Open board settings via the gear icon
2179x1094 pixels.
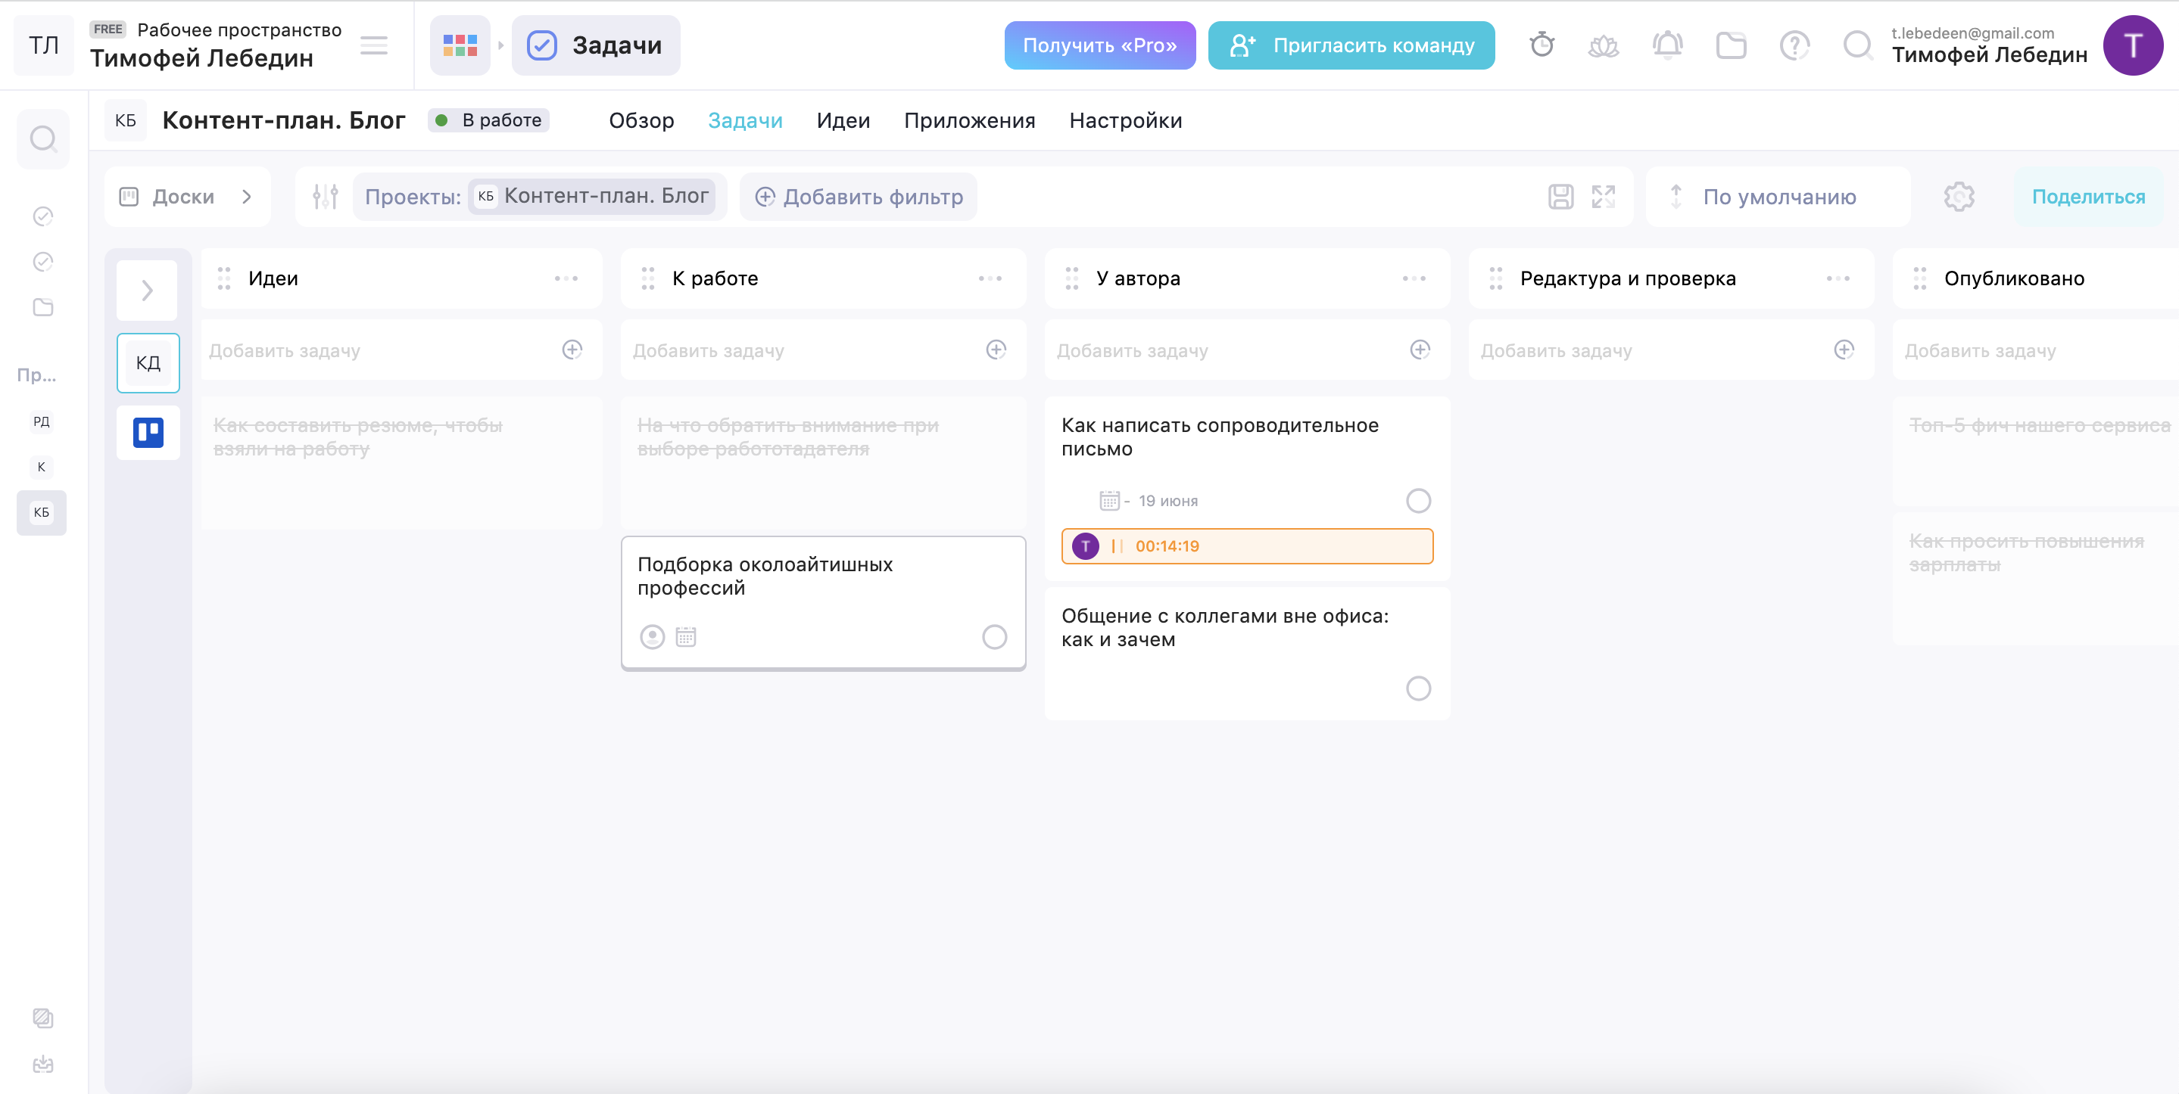[1959, 196]
